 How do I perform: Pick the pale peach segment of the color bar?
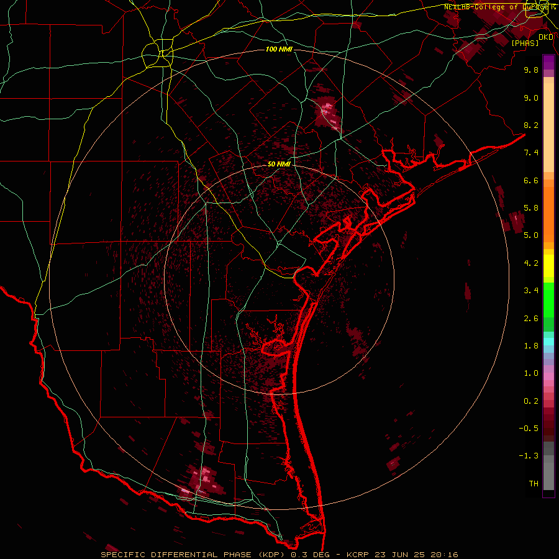pyautogui.click(x=548, y=127)
